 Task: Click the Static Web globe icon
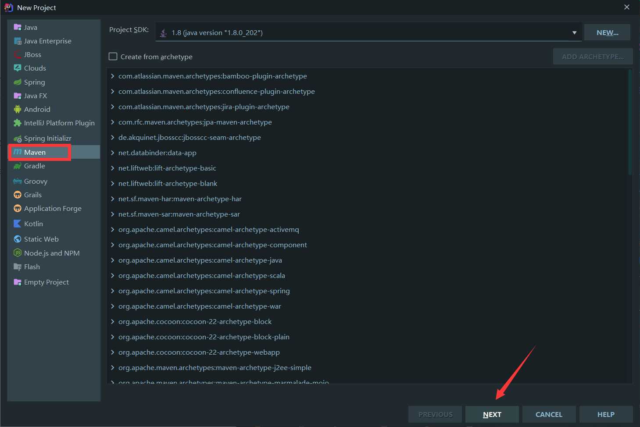18,239
